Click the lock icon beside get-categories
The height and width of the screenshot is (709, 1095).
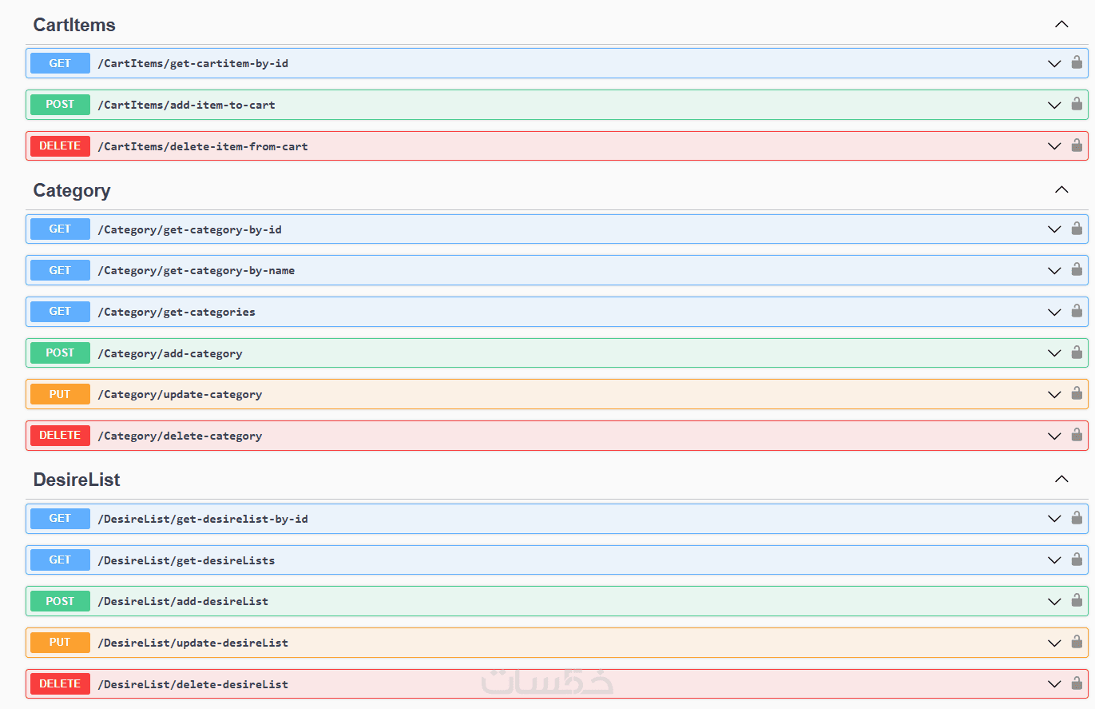coord(1077,311)
